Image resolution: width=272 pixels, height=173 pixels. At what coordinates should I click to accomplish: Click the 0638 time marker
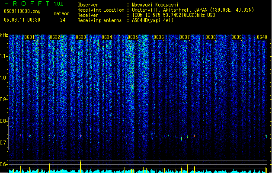click(x=211, y=37)
